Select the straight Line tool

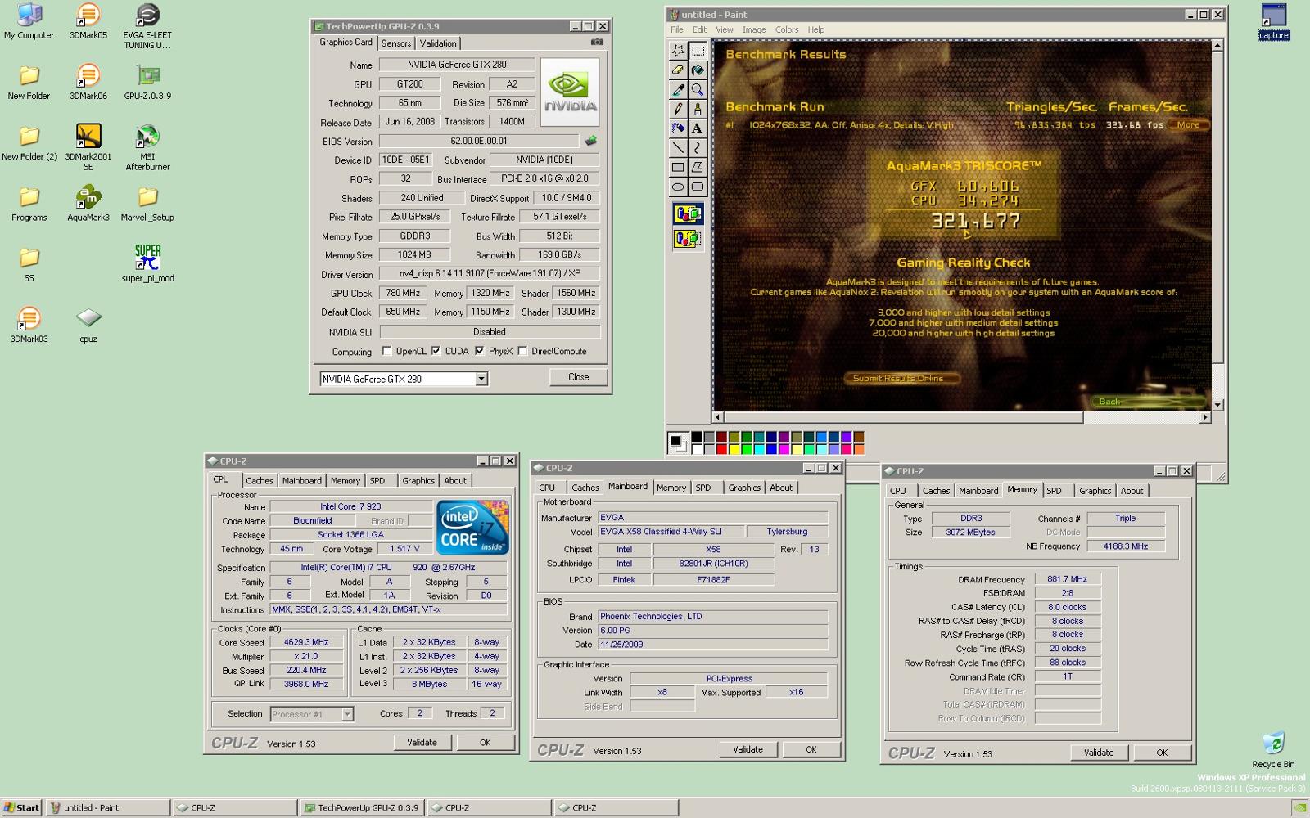678,148
